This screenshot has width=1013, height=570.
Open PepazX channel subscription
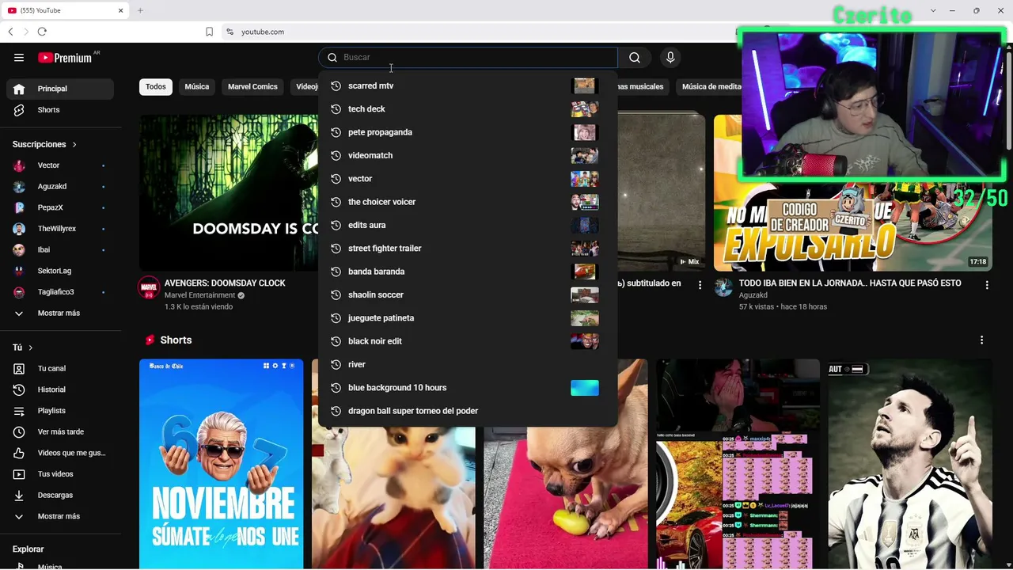point(60,207)
